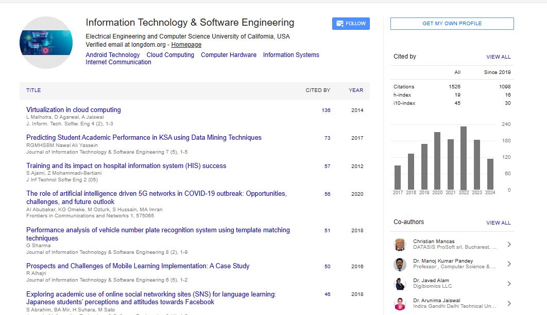
Task: Click Dr. Arunima Jaiswal avatar photo
Action: click(x=400, y=304)
